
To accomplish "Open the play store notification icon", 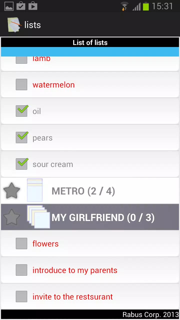I will (33, 6).
